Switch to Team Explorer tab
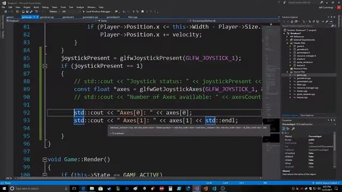The image size is (342, 192). [x=307, y=115]
